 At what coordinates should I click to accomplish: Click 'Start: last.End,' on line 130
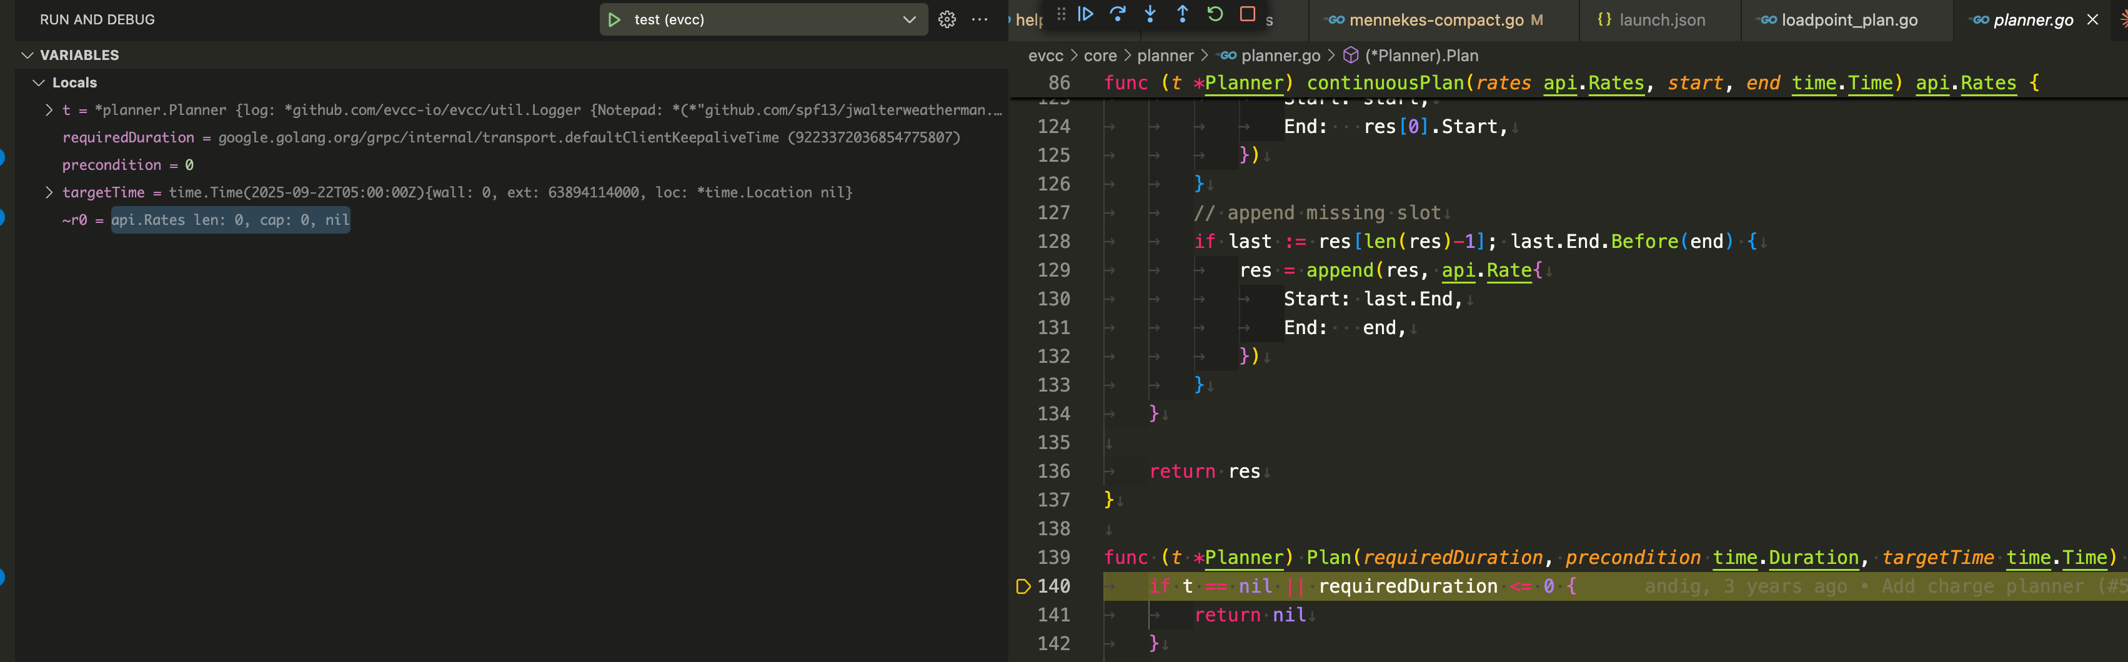[1373, 299]
